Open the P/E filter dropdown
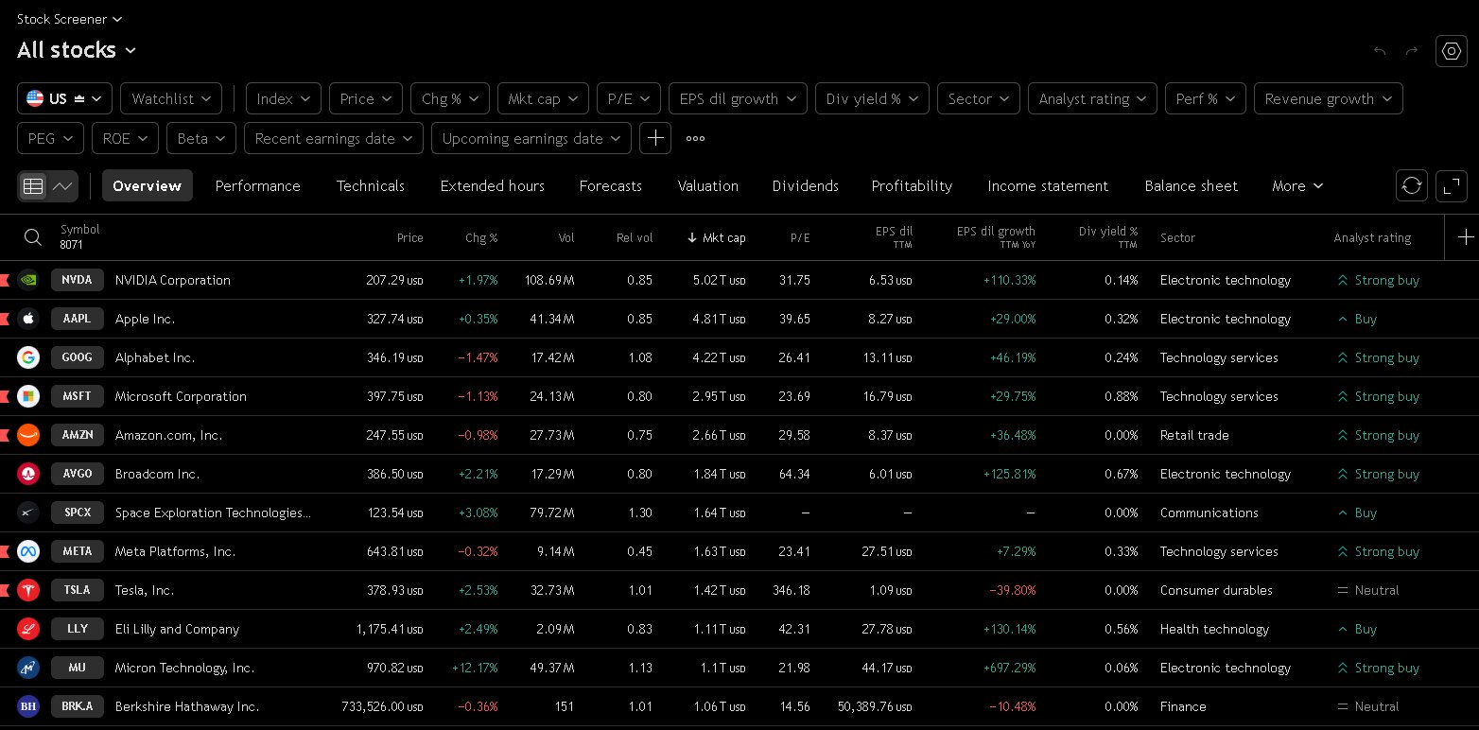The height and width of the screenshot is (730, 1479). [629, 98]
